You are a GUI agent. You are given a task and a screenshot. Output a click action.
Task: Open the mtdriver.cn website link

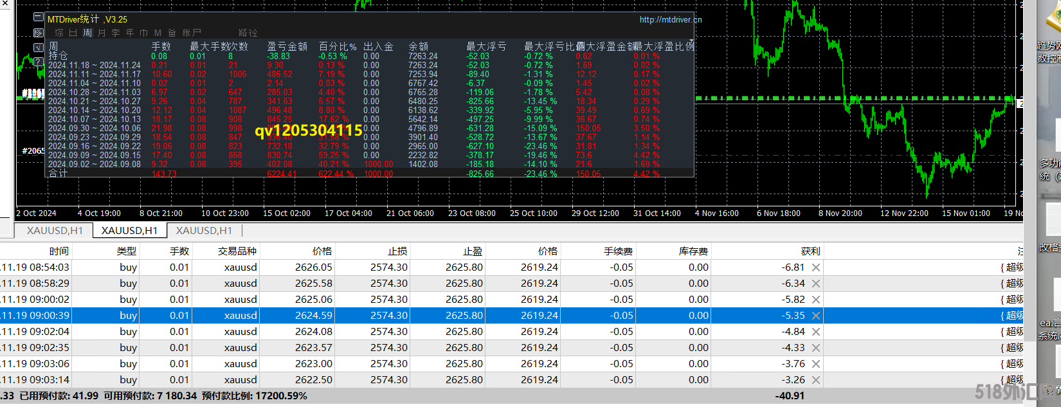click(x=670, y=20)
